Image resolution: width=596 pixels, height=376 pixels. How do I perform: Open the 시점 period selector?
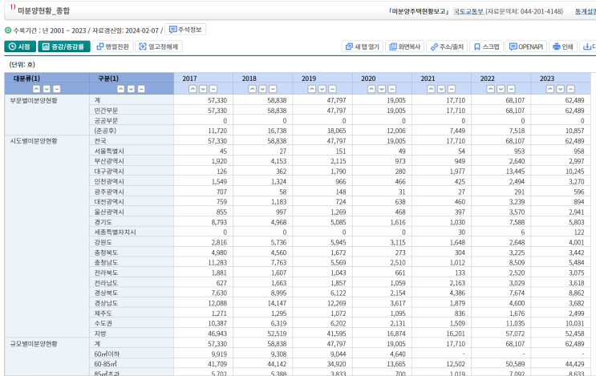click(x=19, y=46)
